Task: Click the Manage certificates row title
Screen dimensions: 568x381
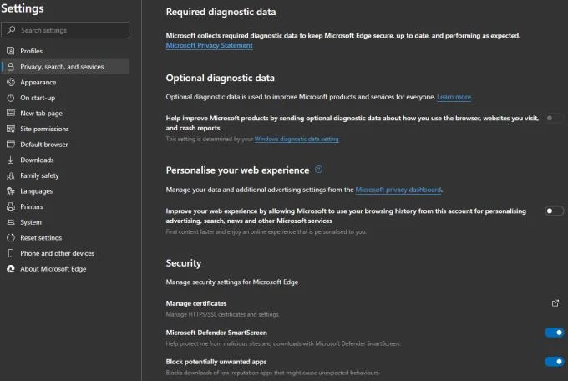Action: point(196,303)
